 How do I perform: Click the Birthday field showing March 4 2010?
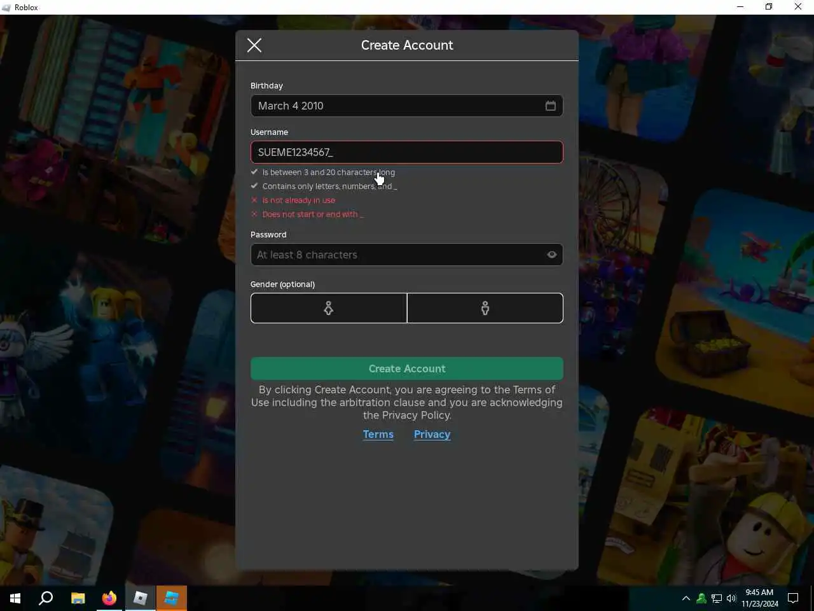click(x=407, y=106)
